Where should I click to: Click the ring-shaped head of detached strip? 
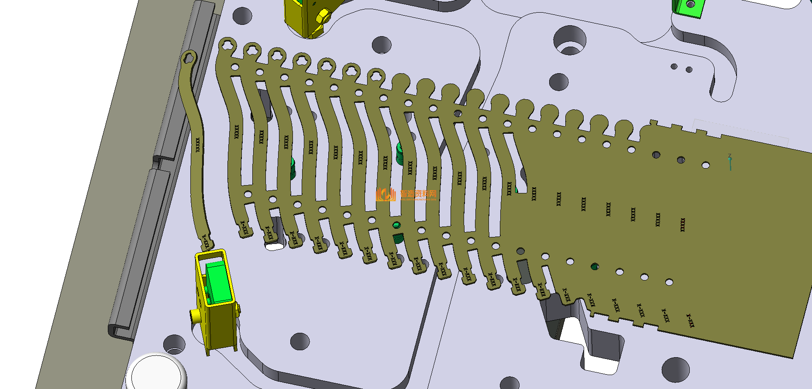(x=189, y=58)
